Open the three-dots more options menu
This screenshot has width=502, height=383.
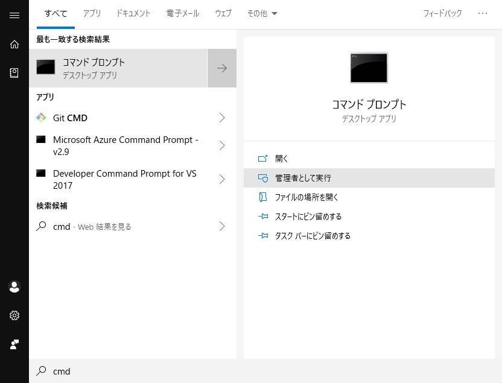483,13
